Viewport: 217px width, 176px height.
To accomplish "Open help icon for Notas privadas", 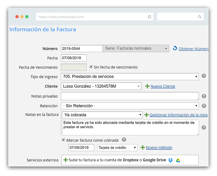I will tap(204, 96).
